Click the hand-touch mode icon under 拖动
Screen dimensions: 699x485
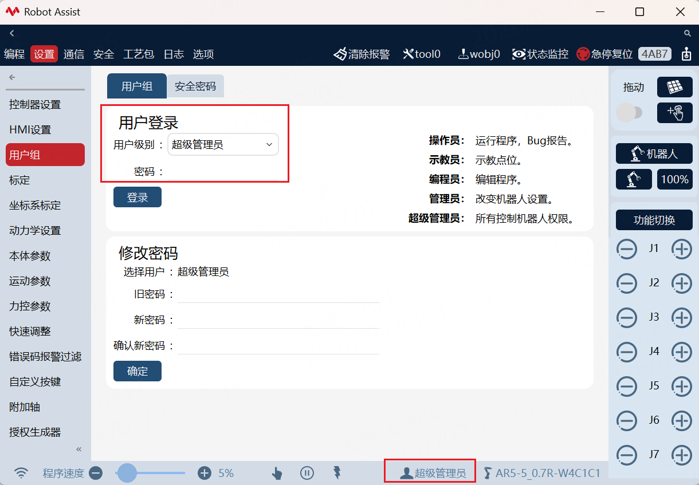click(x=674, y=113)
